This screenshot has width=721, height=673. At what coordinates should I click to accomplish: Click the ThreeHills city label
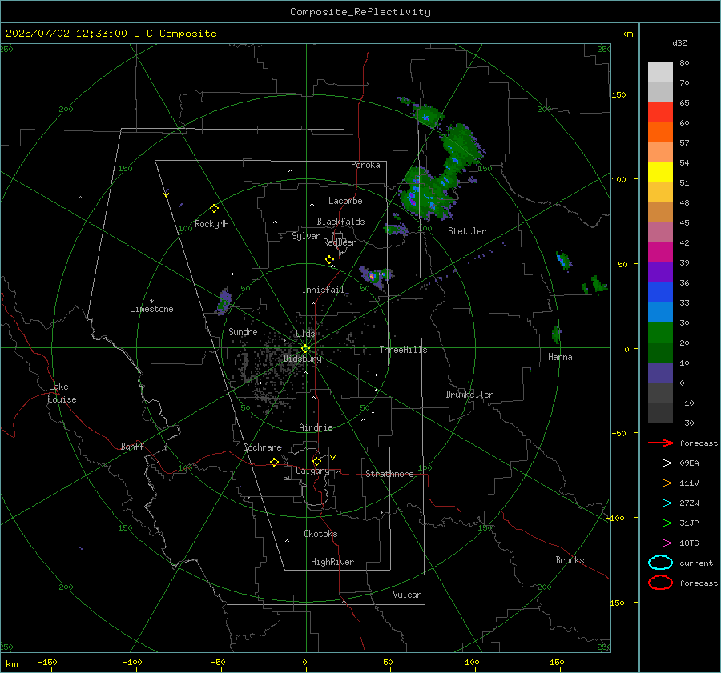[403, 350]
